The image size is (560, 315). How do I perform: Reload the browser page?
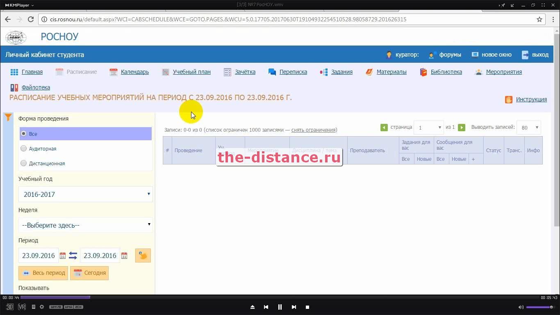pos(31,19)
